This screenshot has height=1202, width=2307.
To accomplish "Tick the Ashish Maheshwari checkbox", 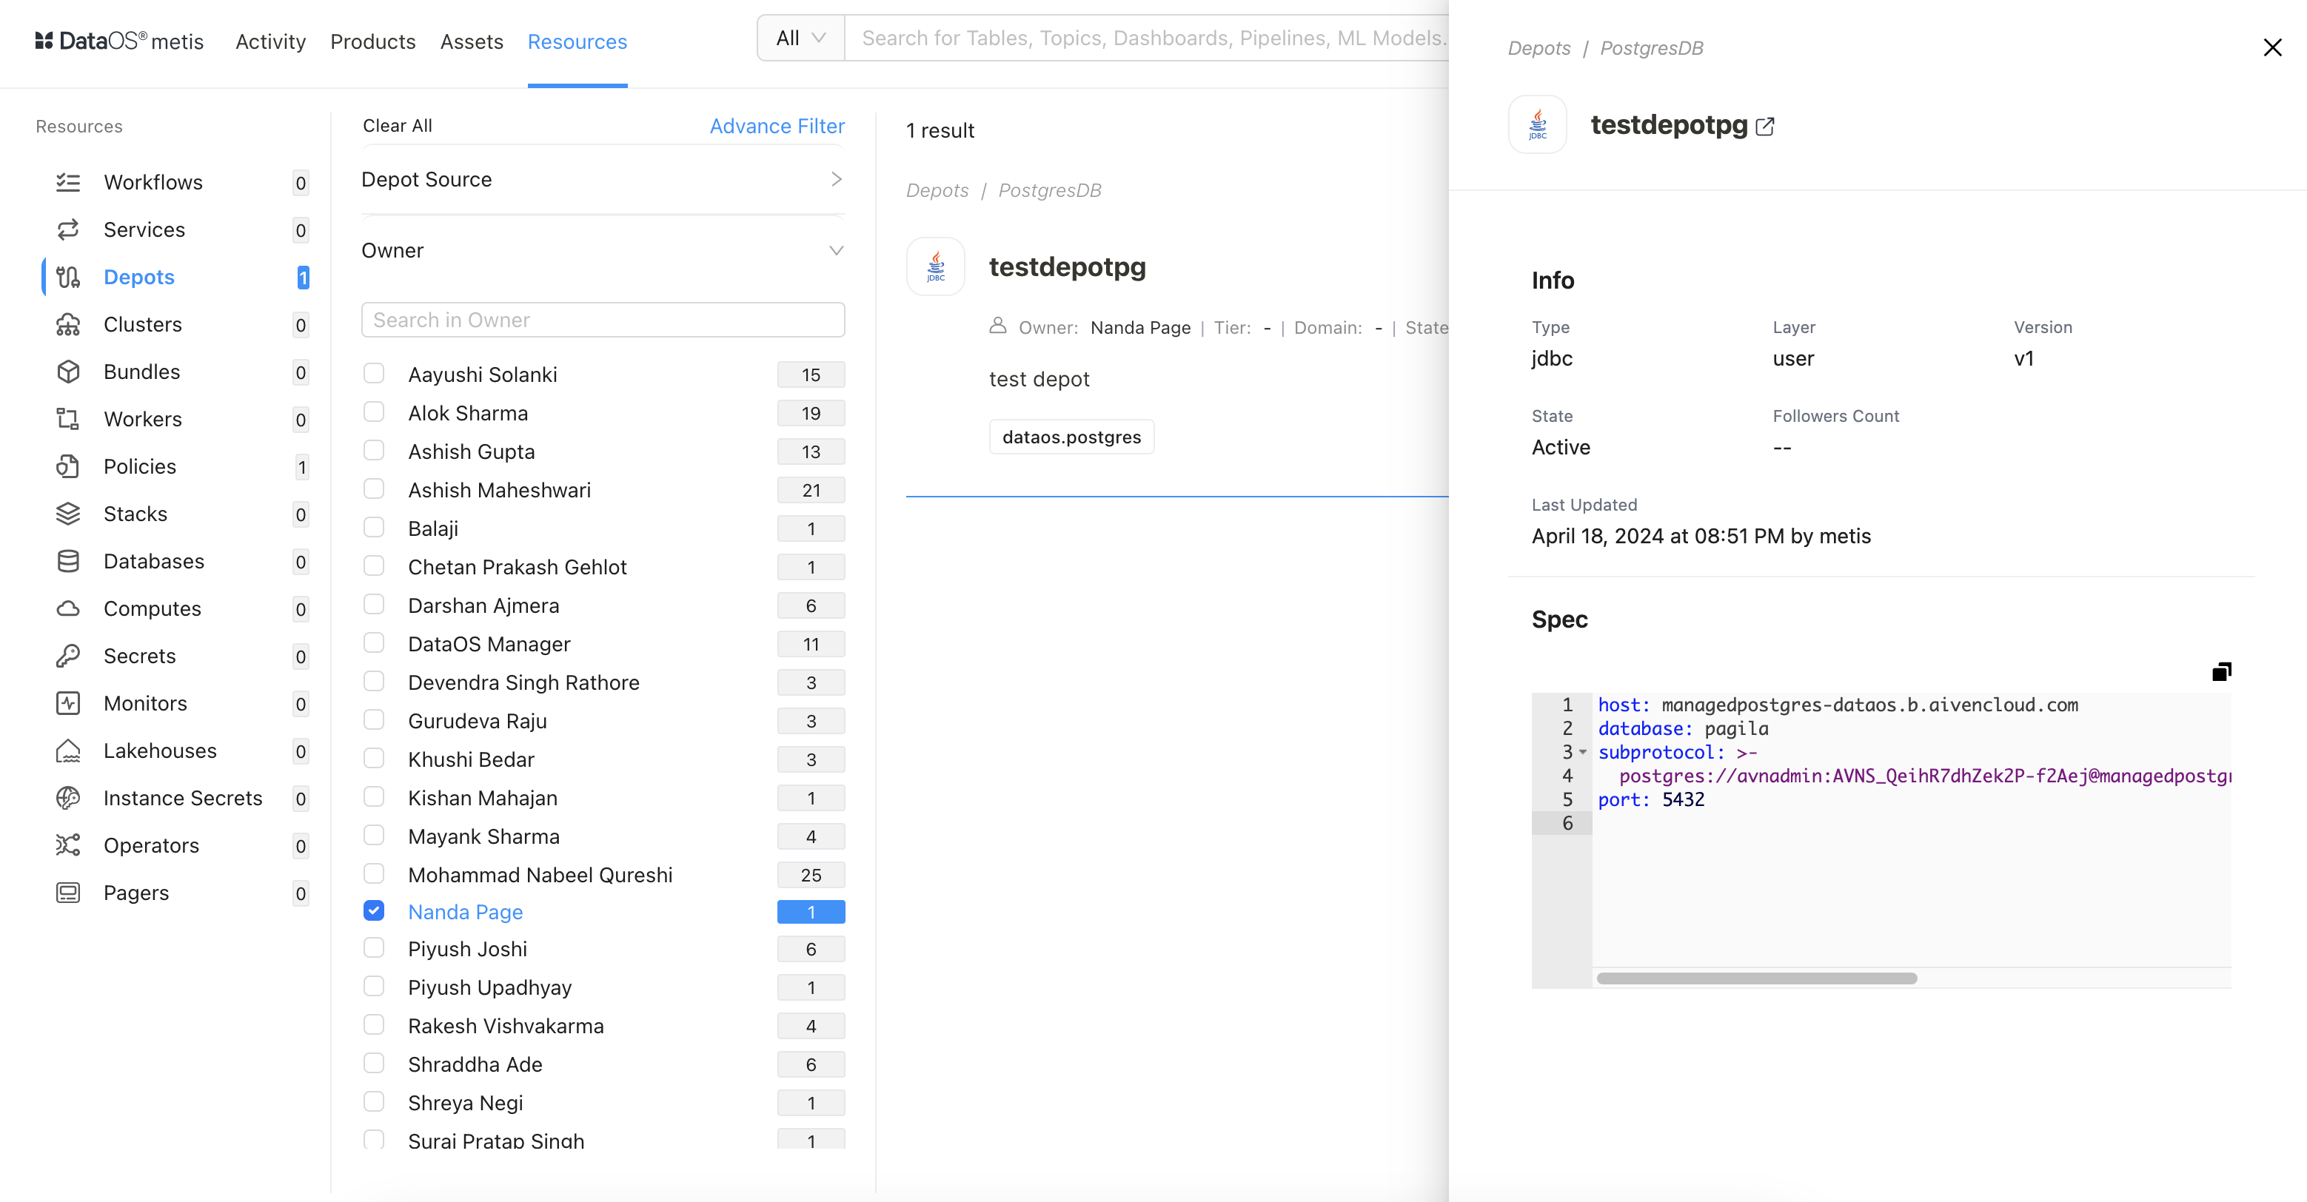I will point(375,488).
